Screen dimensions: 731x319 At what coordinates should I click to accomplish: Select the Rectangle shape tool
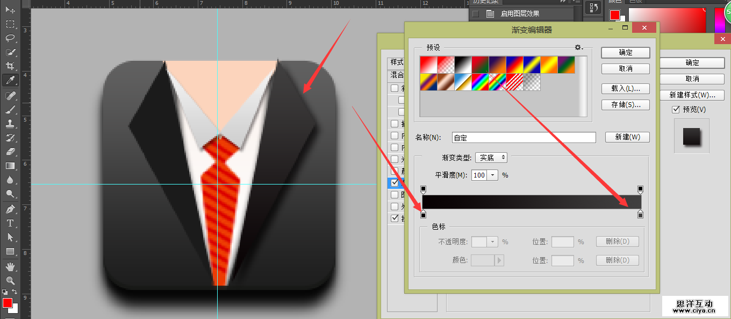click(10, 251)
